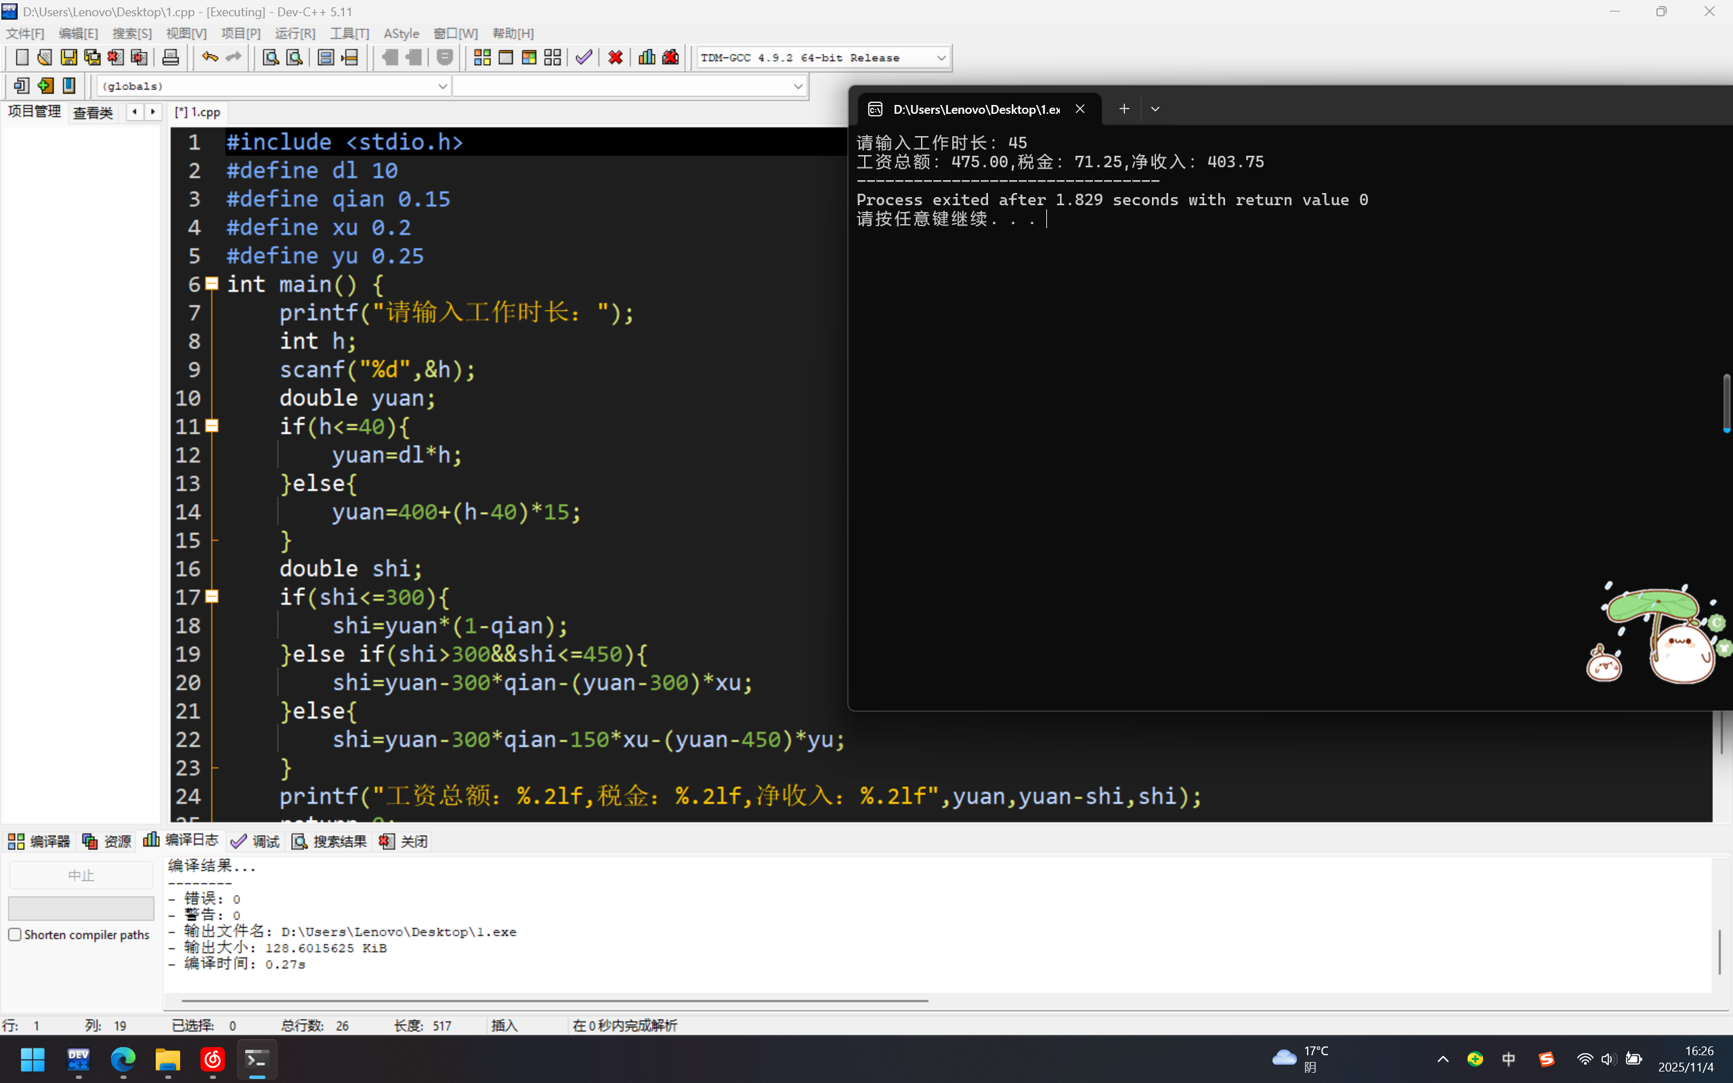The width and height of the screenshot is (1733, 1083).
Task: Open the terminal new tab dropdown chevron
Action: [x=1155, y=109]
